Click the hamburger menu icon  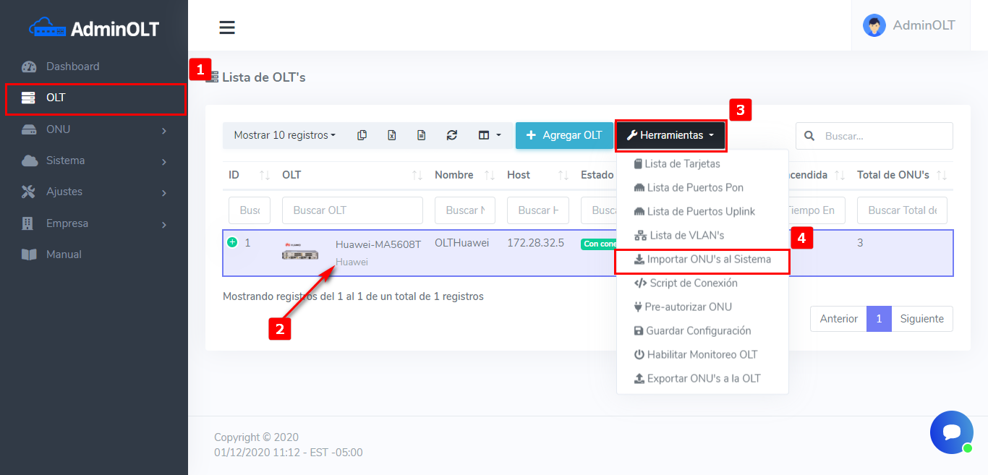[x=227, y=27]
